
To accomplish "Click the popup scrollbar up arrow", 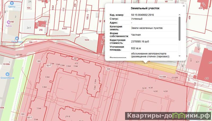I will coord(179,15).
